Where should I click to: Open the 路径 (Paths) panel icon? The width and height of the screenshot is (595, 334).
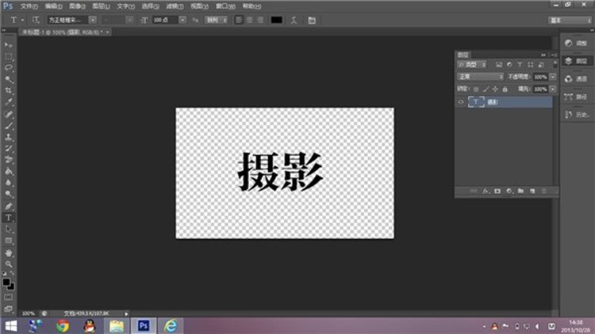(576, 97)
